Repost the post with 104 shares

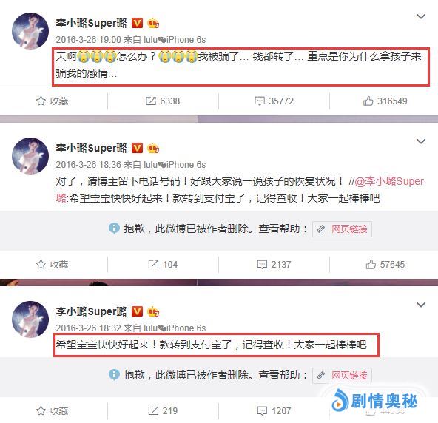[163, 265]
